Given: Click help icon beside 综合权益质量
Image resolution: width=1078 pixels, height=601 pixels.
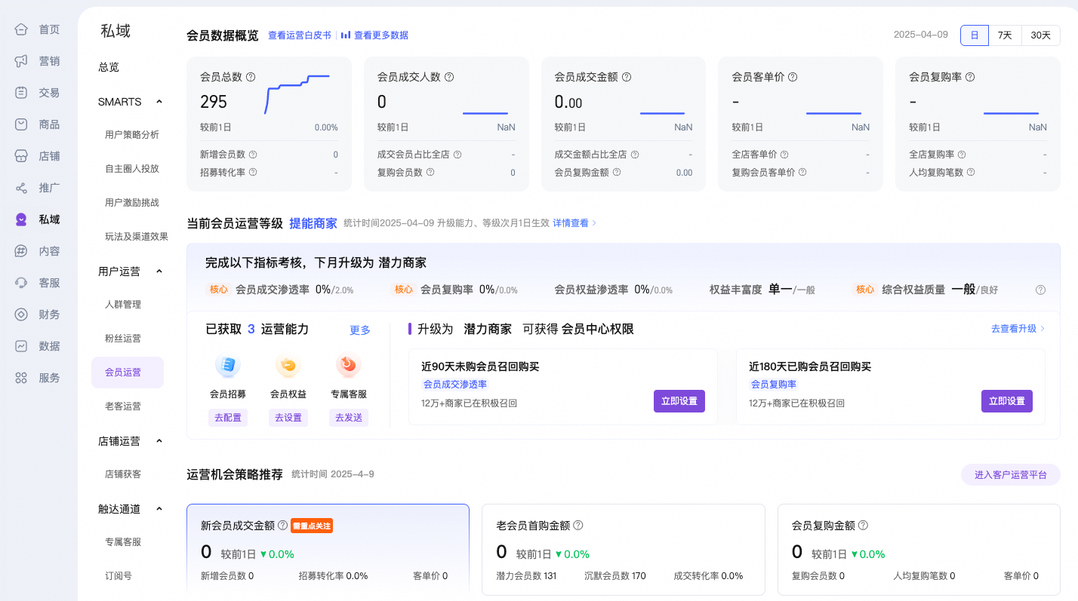Looking at the screenshot, I should (x=1040, y=290).
